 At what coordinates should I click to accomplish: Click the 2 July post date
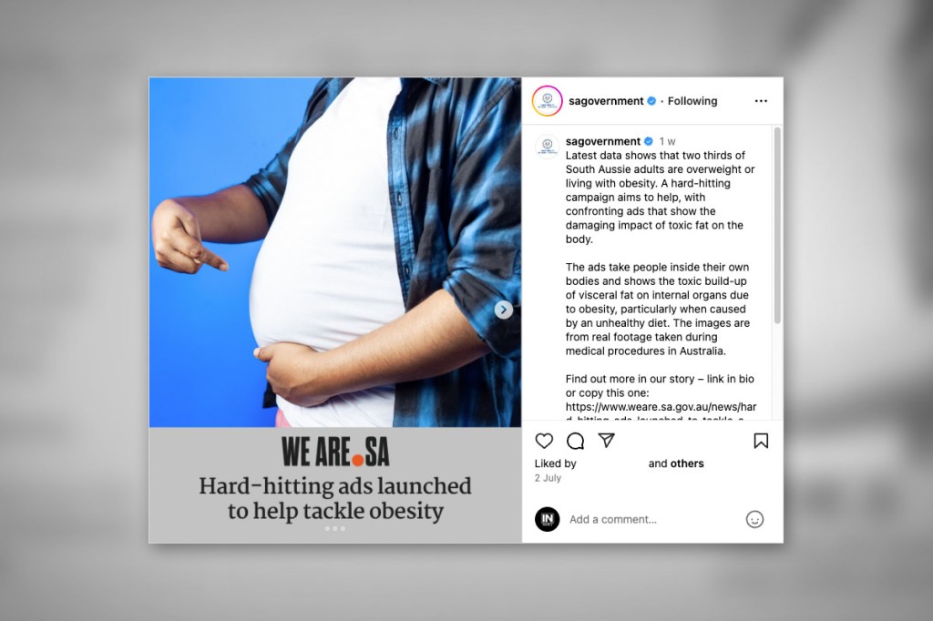(x=548, y=478)
